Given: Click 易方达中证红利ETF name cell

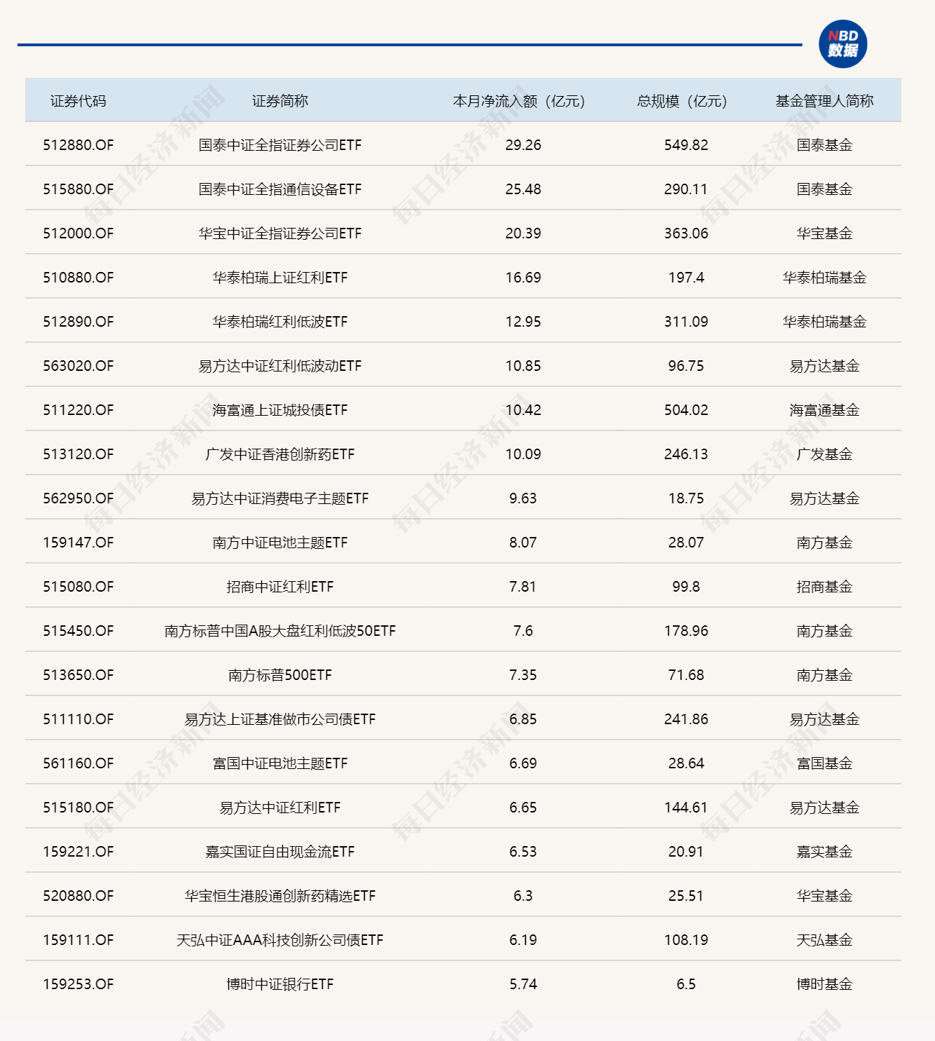Looking at the screenshot, I should [x=280, y=808].
